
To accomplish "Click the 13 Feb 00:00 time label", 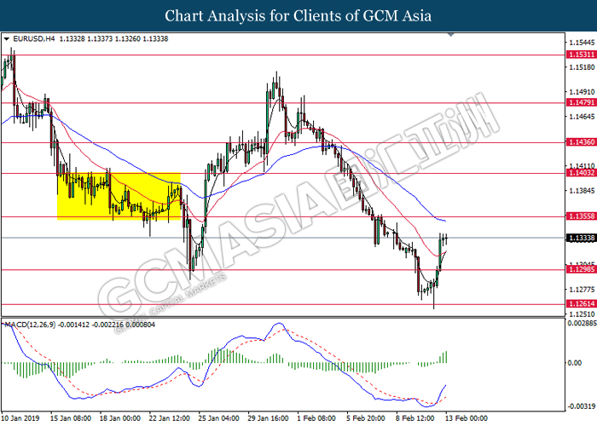I will [x=467, y=418].
